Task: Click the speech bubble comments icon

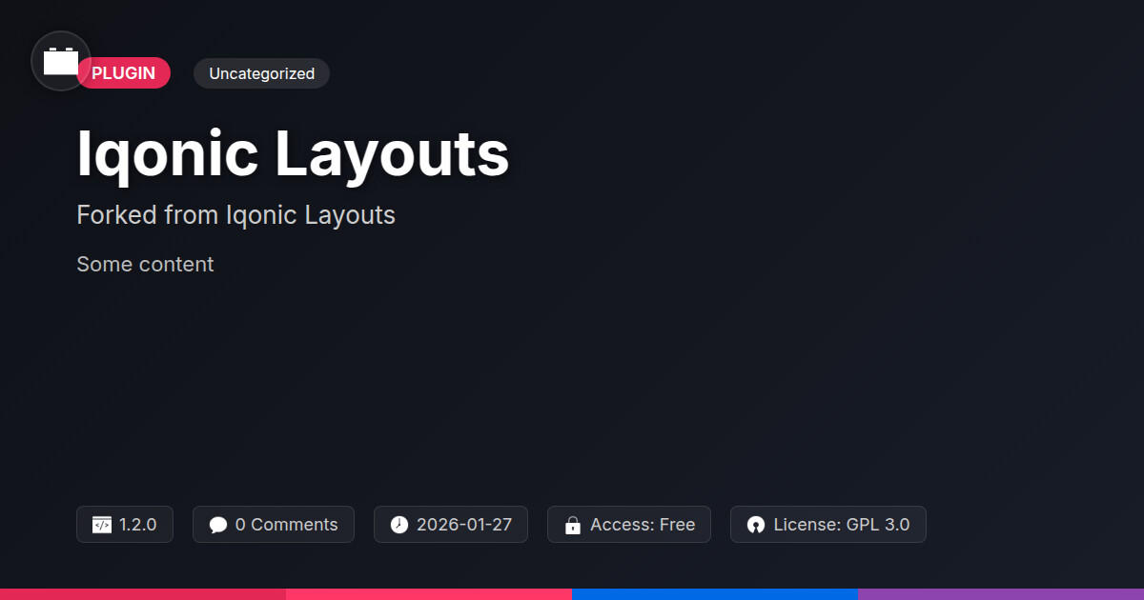Action: [218, 525]
